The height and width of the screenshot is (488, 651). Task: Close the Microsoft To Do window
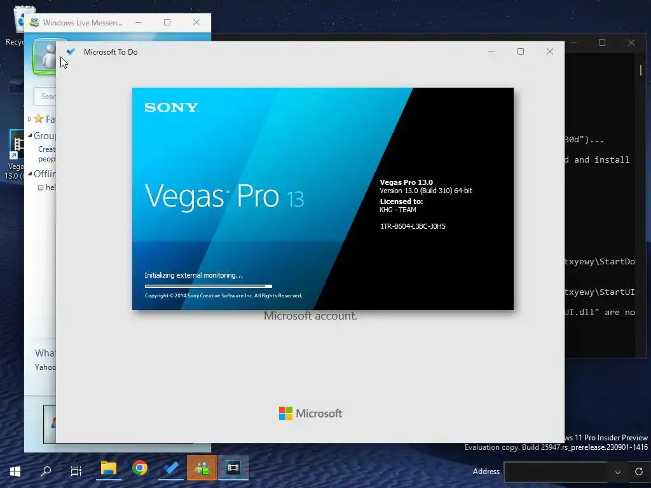[550, 51]
